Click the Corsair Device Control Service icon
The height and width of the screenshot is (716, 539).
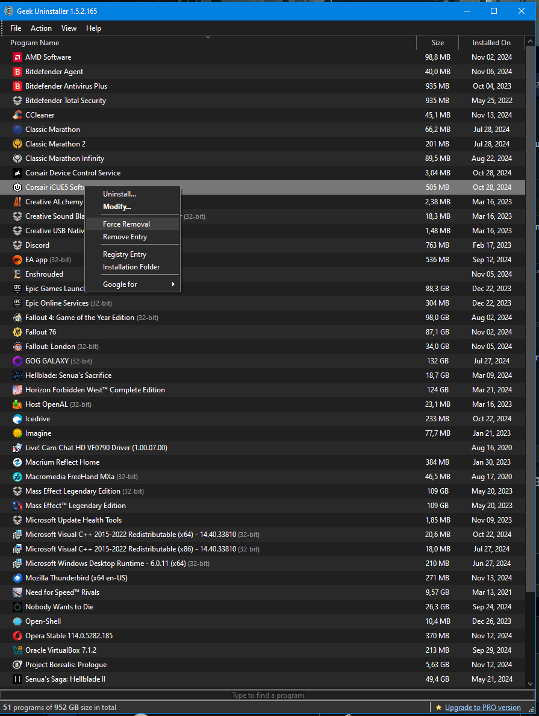(17, 173)
